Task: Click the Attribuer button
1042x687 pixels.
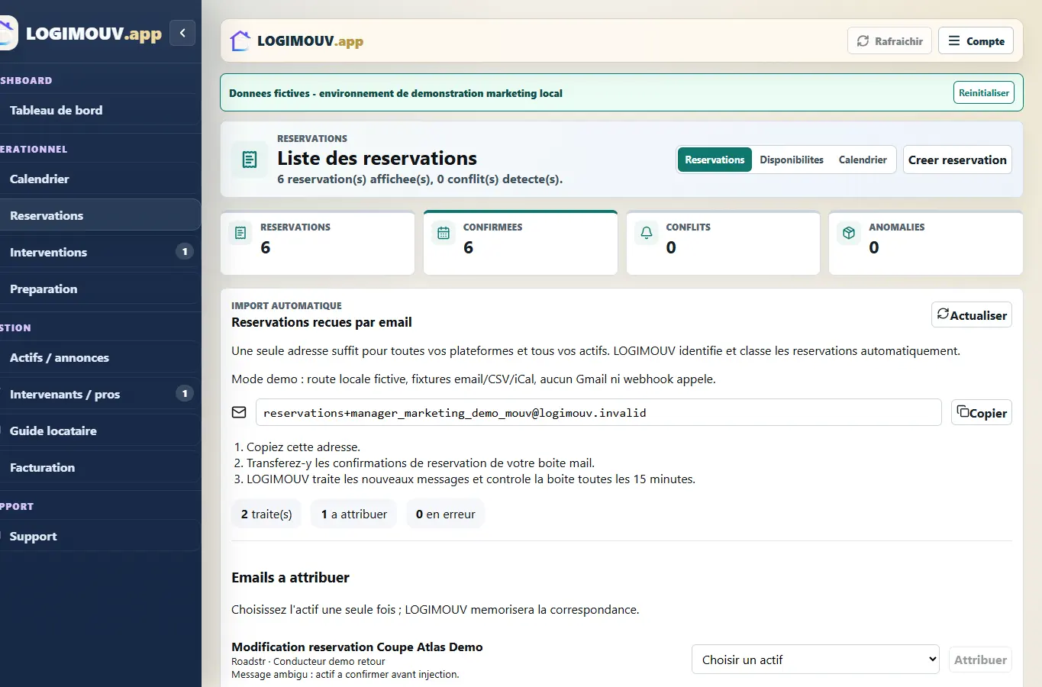Action: [980, 660]
